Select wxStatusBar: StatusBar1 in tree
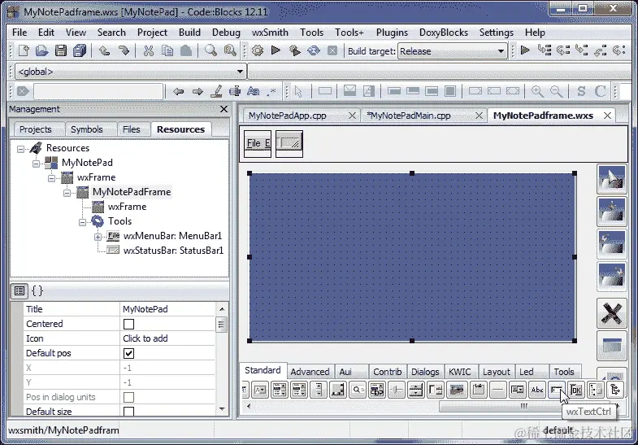Screen dimensions: 638x445 click(173, 251)
